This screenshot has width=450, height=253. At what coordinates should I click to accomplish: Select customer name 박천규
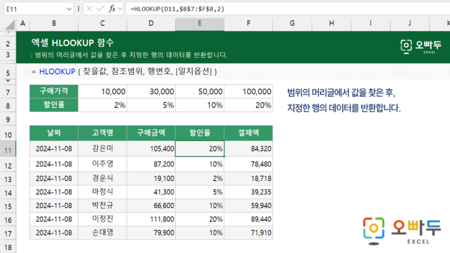(102, 206)
